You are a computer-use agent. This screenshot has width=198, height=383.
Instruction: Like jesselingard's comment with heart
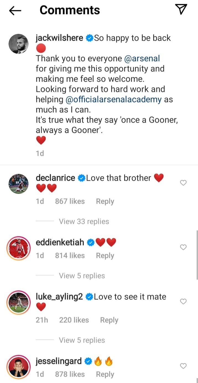pyautogui.click(x=183, y=366)
